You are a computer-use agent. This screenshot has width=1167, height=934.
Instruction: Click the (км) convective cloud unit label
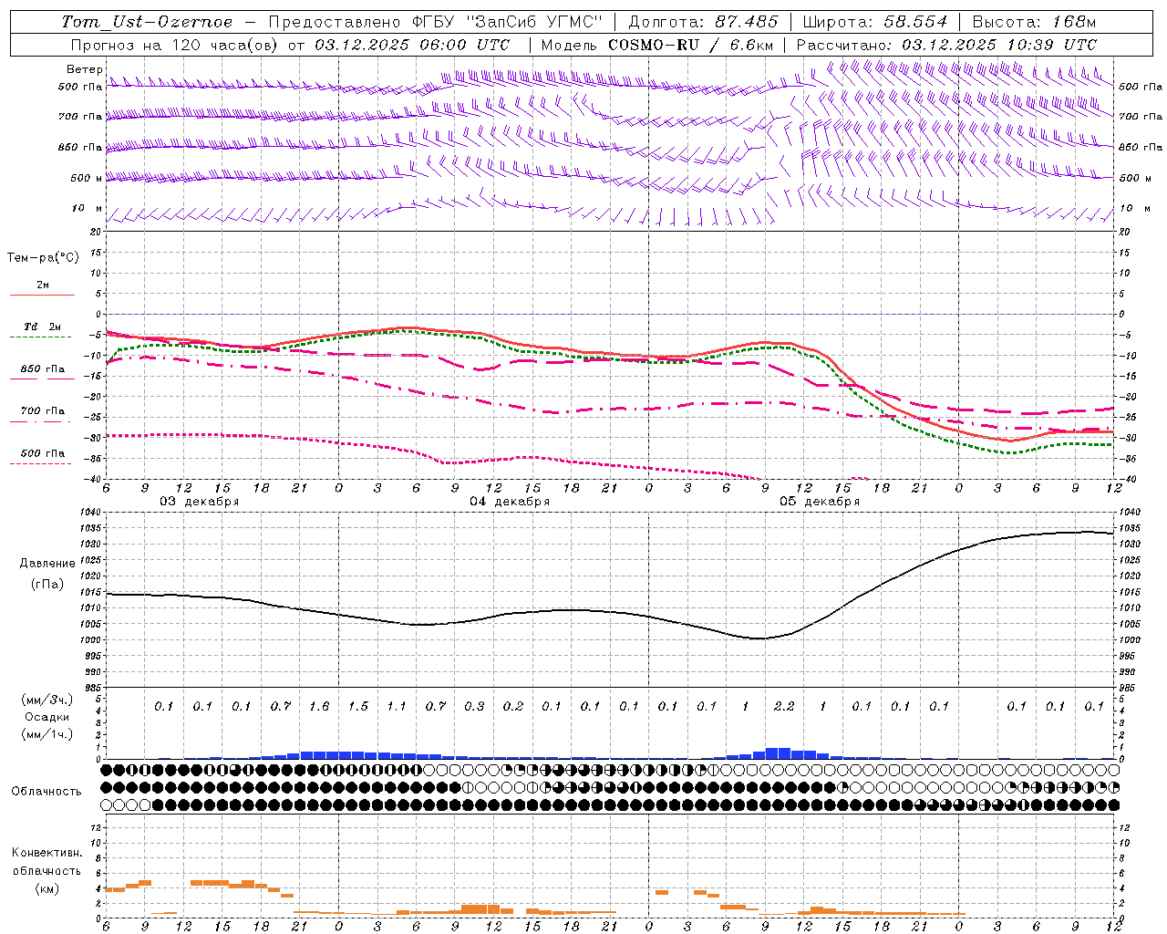[46, 888]
